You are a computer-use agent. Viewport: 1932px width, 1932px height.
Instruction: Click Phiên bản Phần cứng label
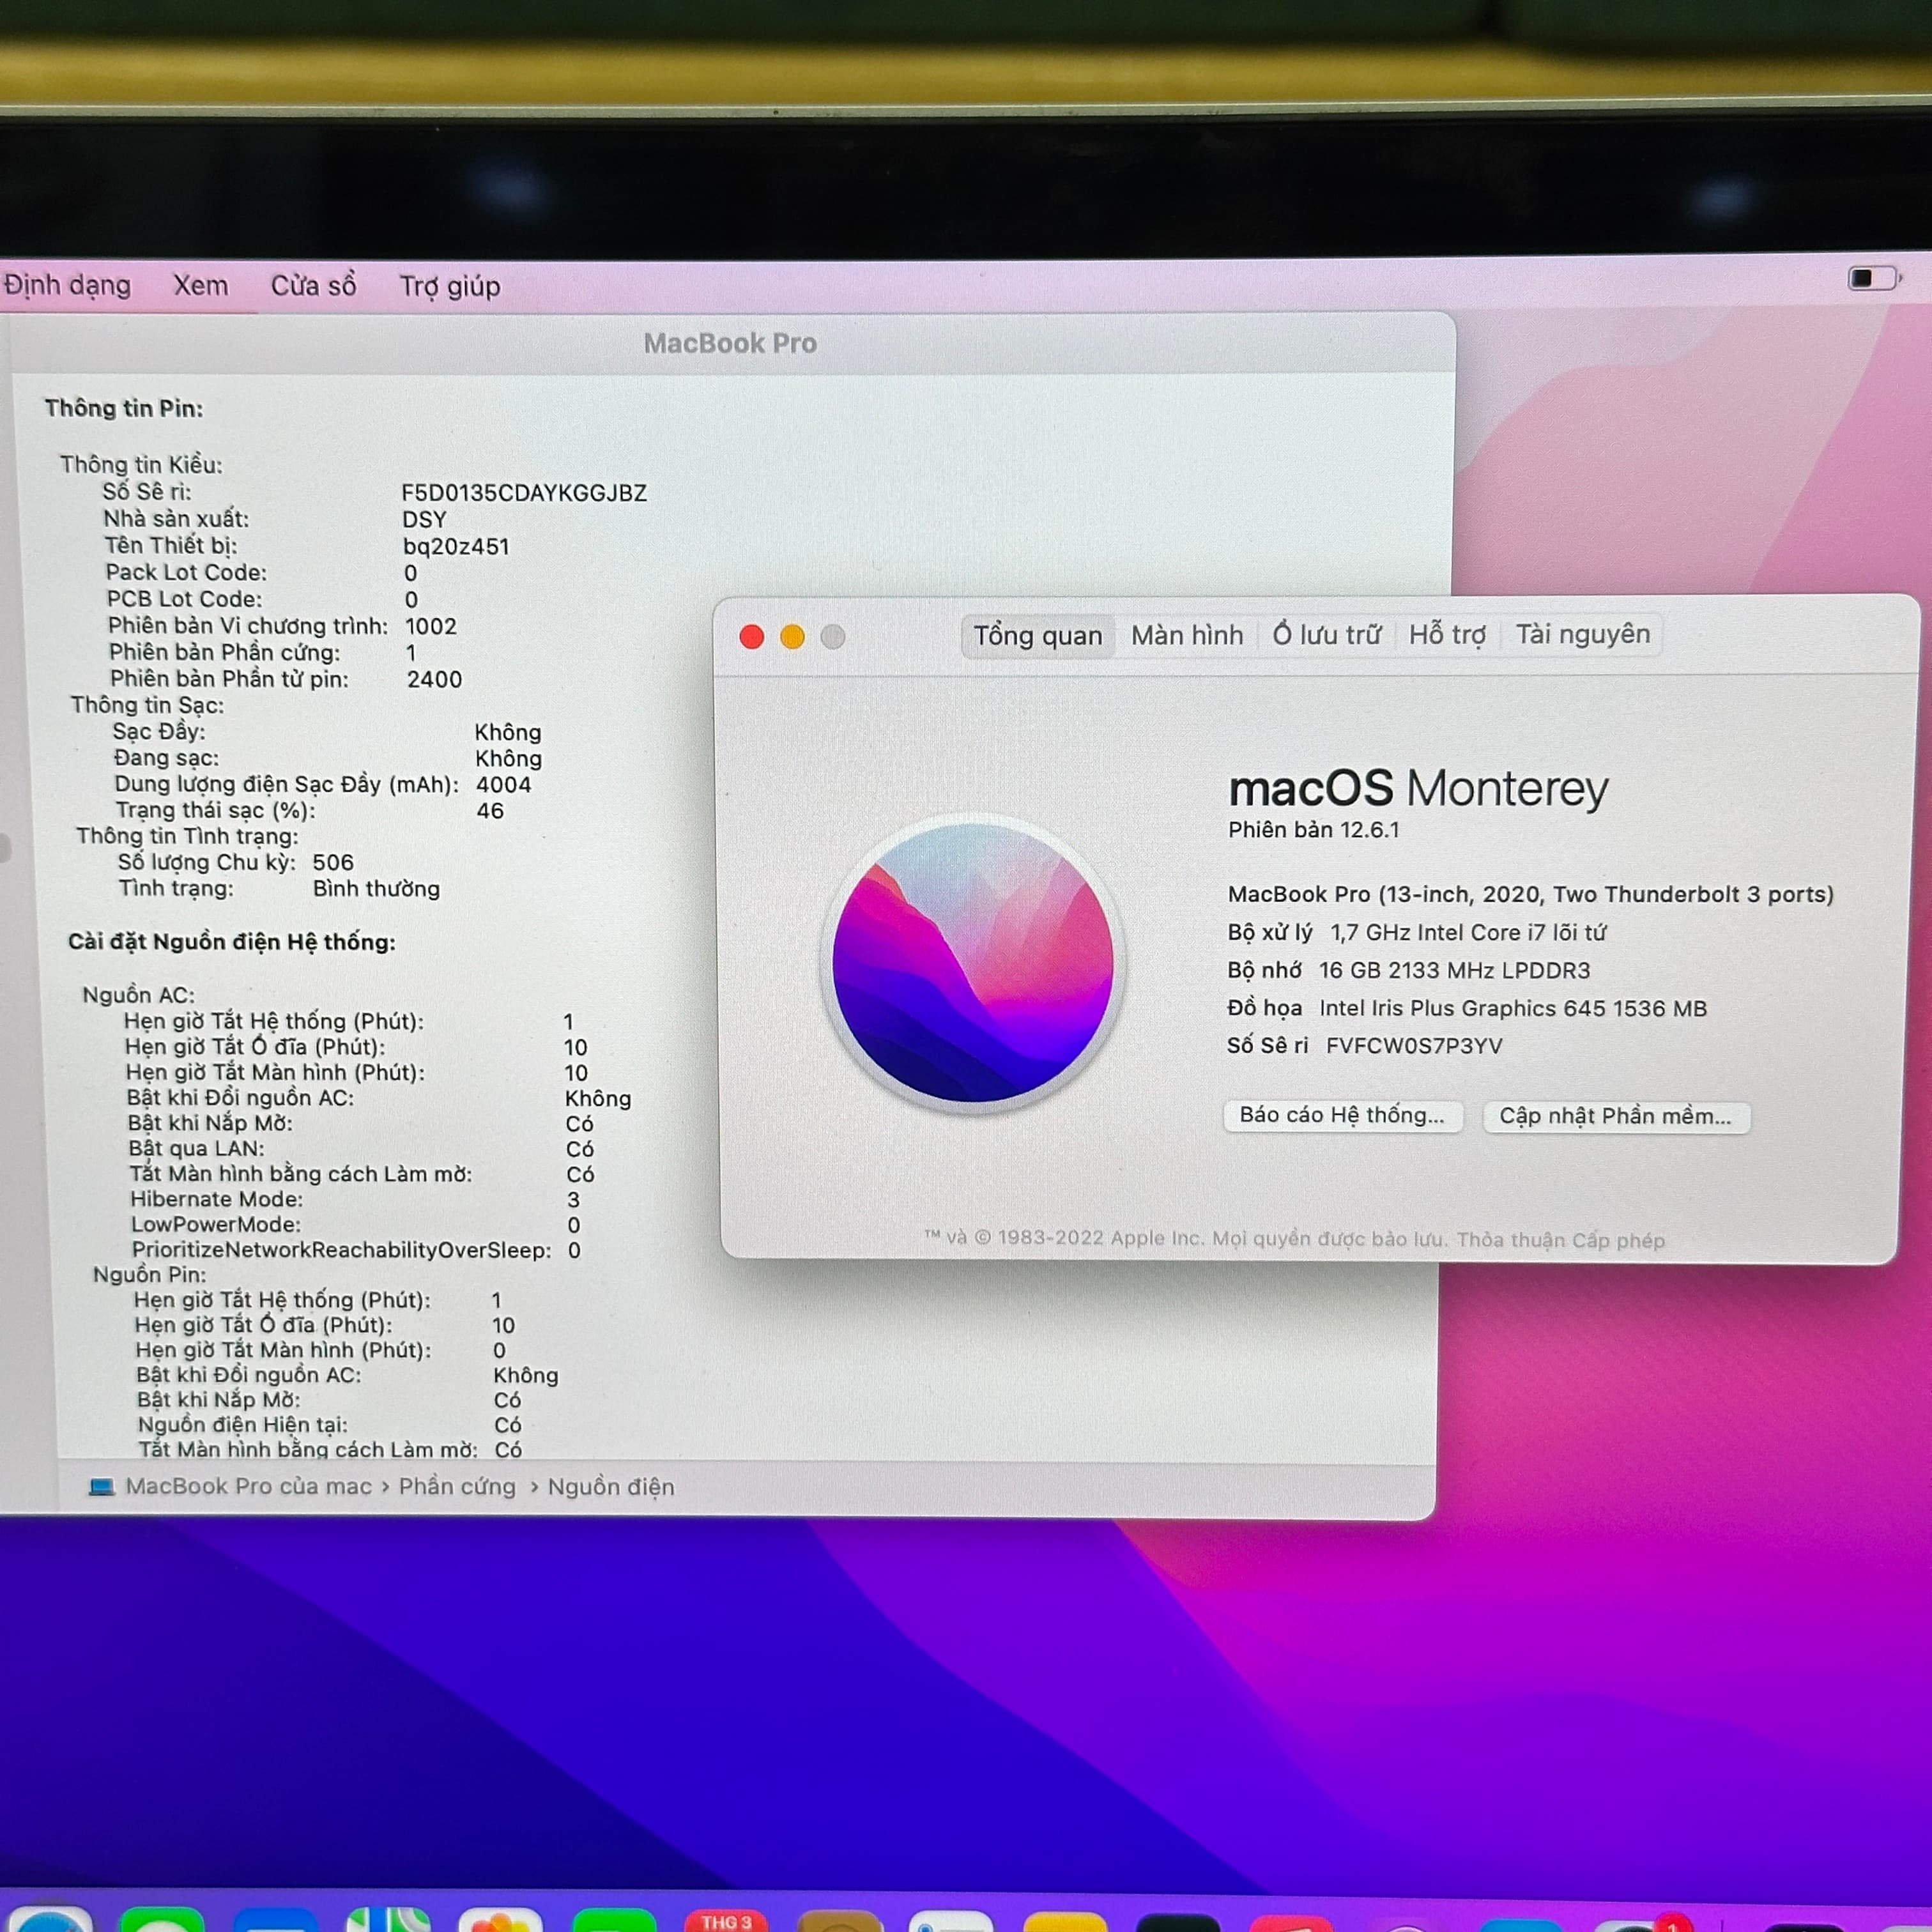[x=225, y=653]
